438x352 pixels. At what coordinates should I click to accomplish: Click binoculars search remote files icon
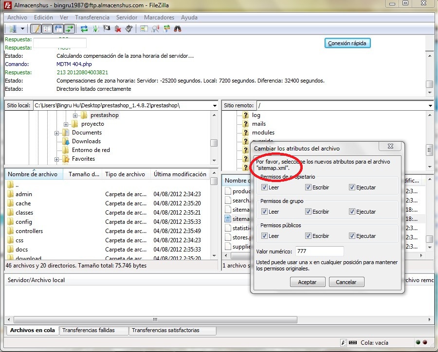coord(178,29)
